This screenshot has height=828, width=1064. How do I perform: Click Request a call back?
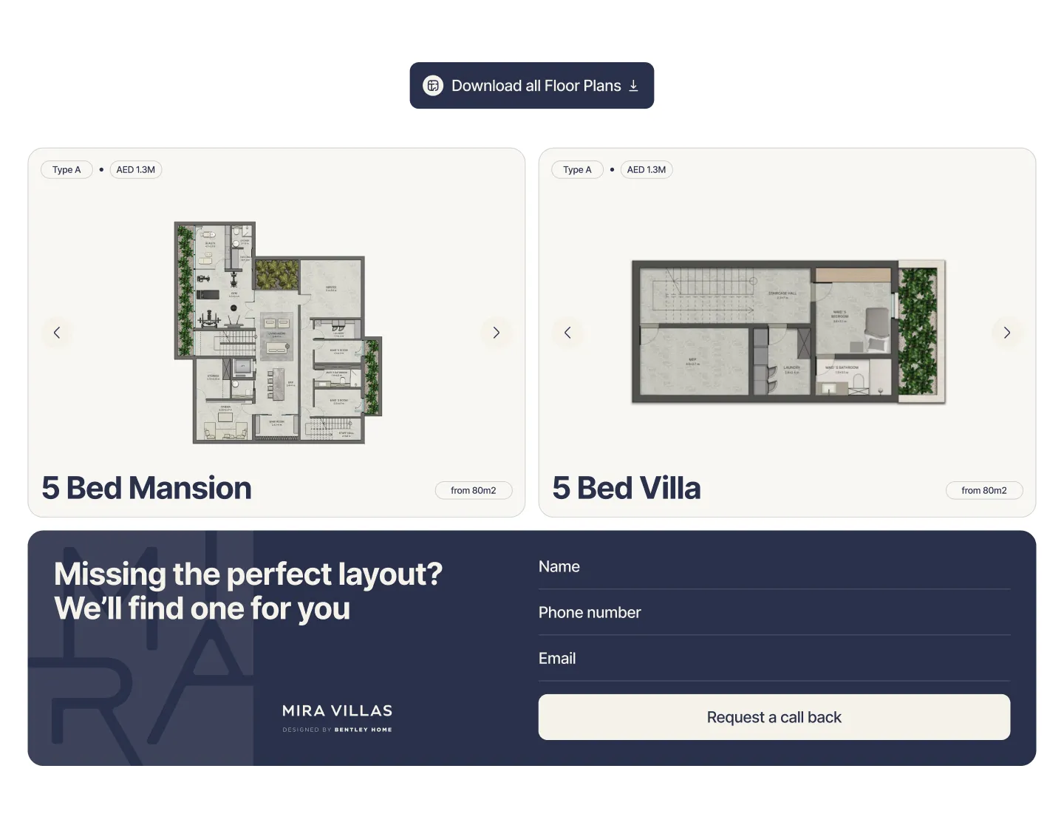[x=774, y=717]
